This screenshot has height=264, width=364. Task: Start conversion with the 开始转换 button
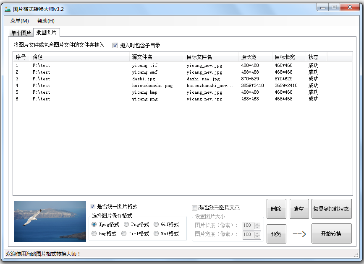point(331,233)
